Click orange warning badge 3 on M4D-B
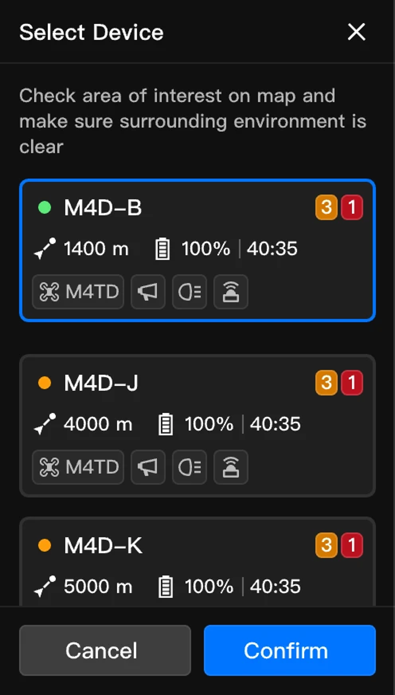Screen dimensions: 395x695 pos(326,207)
